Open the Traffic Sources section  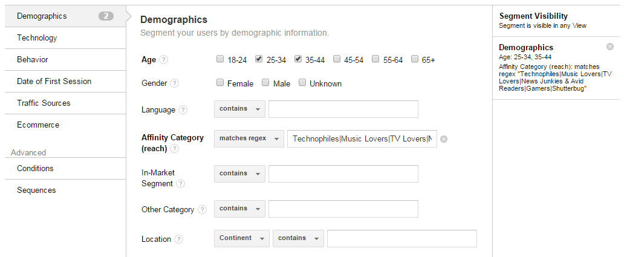44,103
